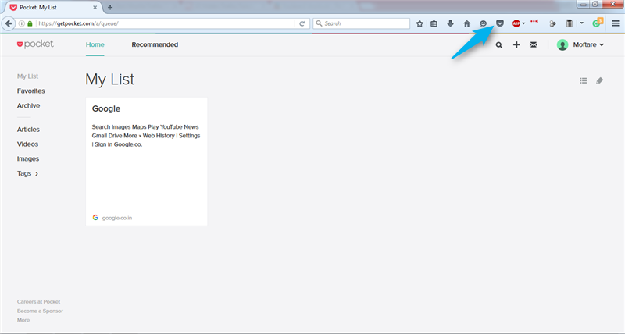This screenshot has width=625, height=334.
Task: Click the Pocket logo
Action: 35,44
